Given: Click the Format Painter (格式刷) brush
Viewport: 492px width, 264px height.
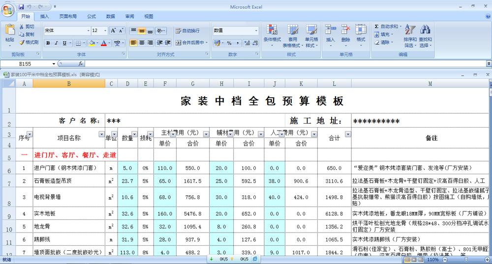Looking at the screenshot, I should point(22,42).
